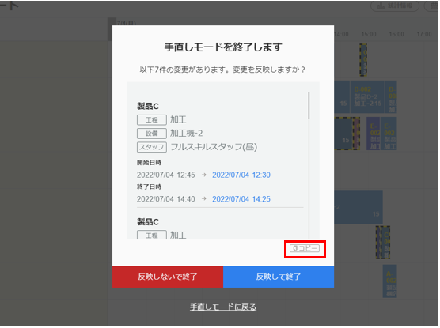This screenshot has width=440, height=328.
Task: Click the second 製品C heading
Action: (x=148, y=222)
